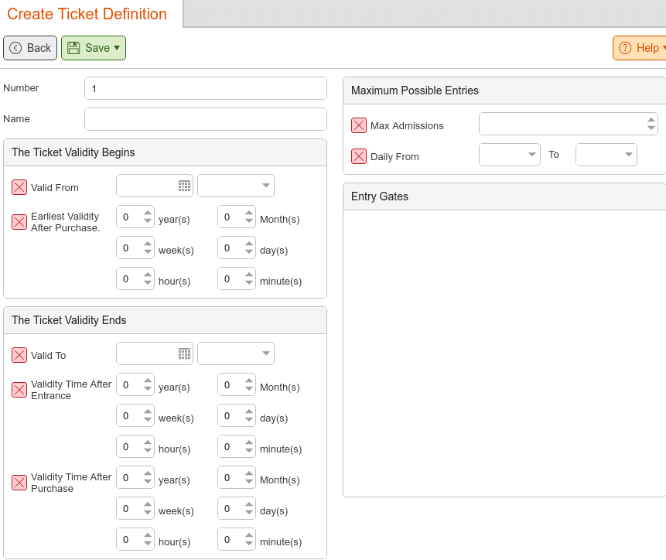
Task: Open the Daily From start time dropdown
Action: coord(509,154)
